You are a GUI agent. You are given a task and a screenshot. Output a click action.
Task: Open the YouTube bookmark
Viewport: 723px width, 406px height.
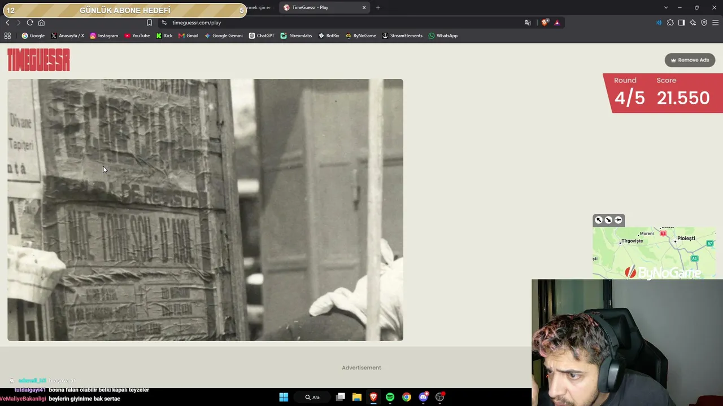tap(137, 36)
